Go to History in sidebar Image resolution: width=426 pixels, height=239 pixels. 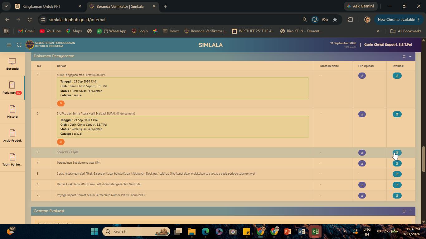[x=12, y=112]
